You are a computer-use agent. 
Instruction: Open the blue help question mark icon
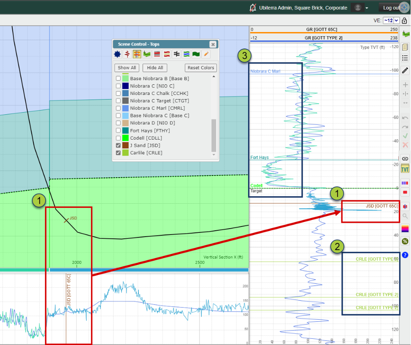[405, 255]
